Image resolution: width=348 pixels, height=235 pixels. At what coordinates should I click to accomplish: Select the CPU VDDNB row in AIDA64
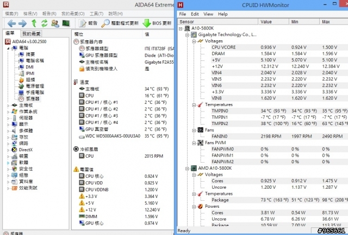coord(119,189)
